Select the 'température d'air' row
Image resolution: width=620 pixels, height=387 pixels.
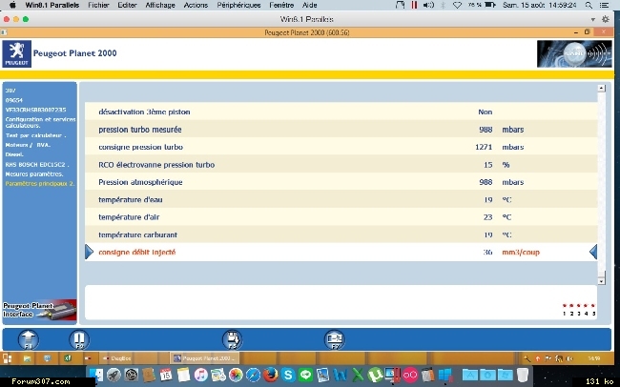[x=341, y=217]
